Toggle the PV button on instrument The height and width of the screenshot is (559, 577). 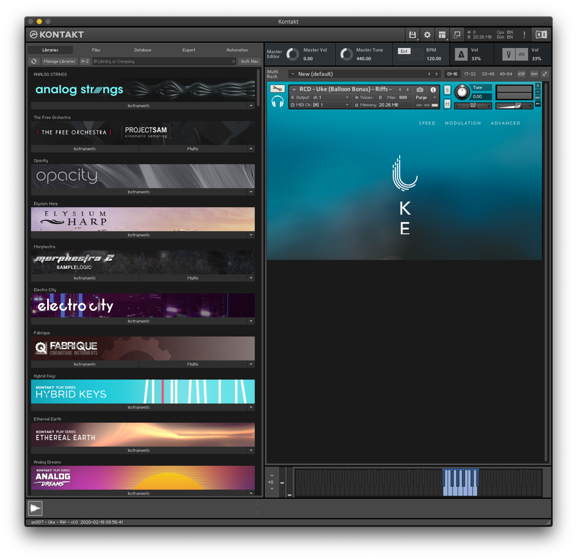point(538,103)
